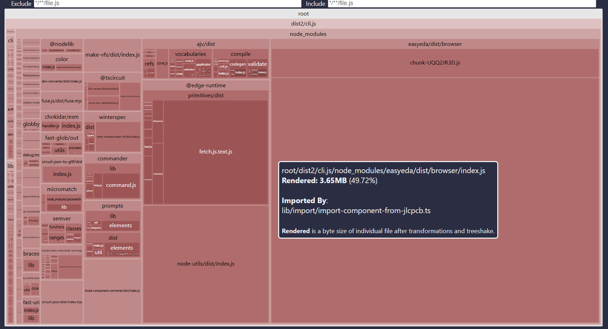Open the chokidar/esm group header

click(x=62, y=117)
